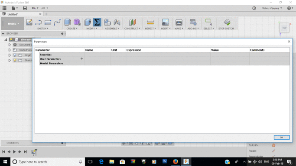This screenshot has width=296, height=166.
Task: Select the Measure tool
Action: [x=150, y=22]
